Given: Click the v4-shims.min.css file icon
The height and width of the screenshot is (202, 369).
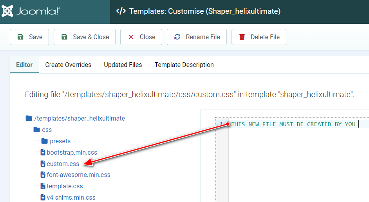Looking at the screenshot, I should click(x=43, y=197).
